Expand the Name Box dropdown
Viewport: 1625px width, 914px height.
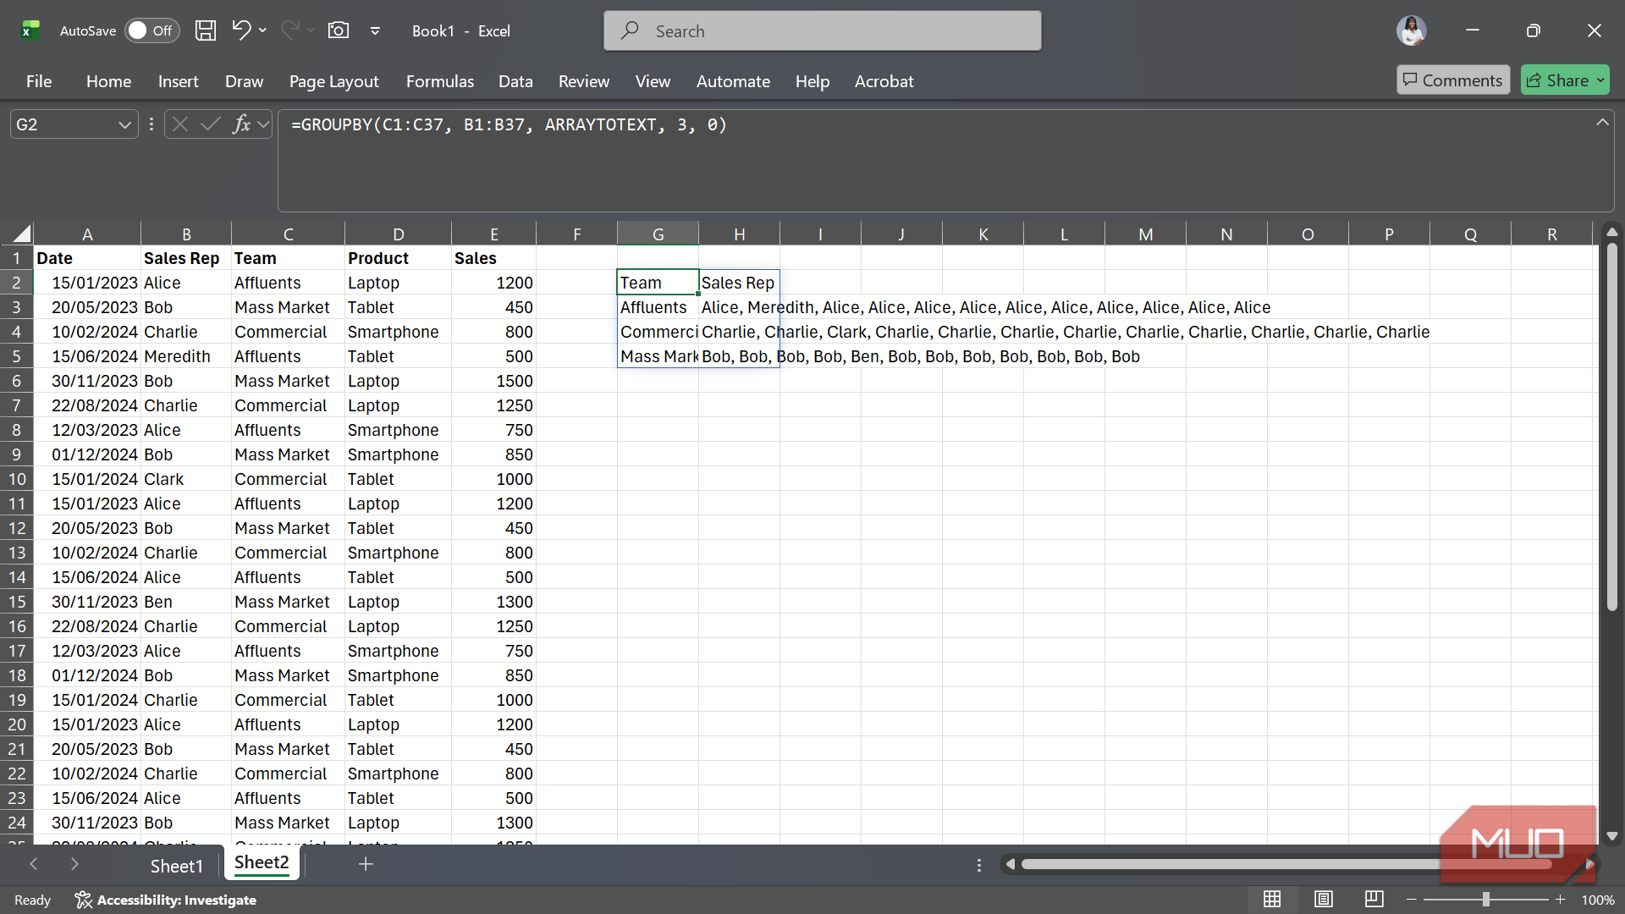pos(124,124)
